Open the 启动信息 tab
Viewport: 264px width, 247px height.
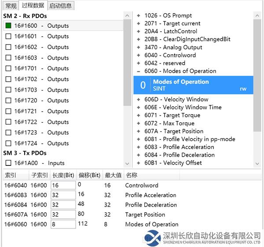click(x=61, y=6)
